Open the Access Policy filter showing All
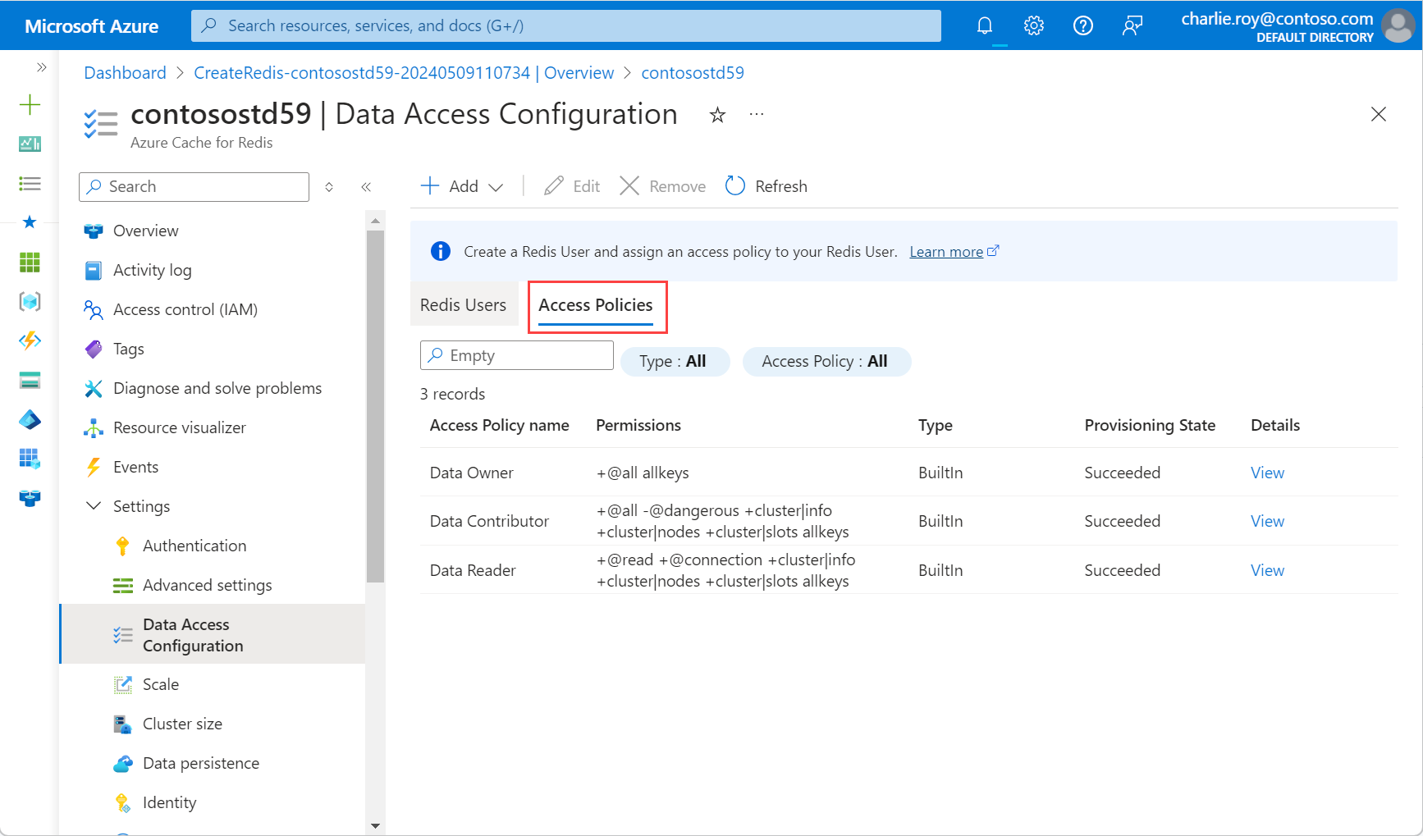The width and height of the screenshot is (1423, 836). tap(826, 361)
